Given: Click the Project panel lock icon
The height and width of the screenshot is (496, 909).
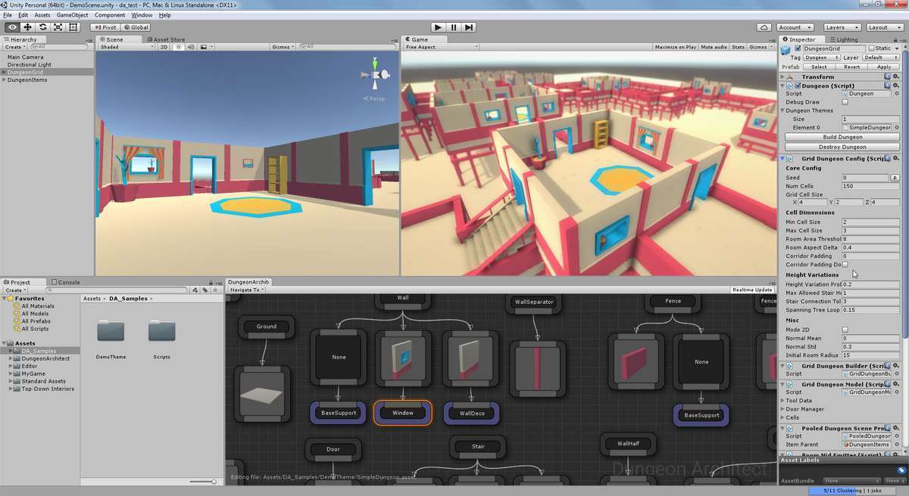Looking at the screenshot, I should click(210, 283).
